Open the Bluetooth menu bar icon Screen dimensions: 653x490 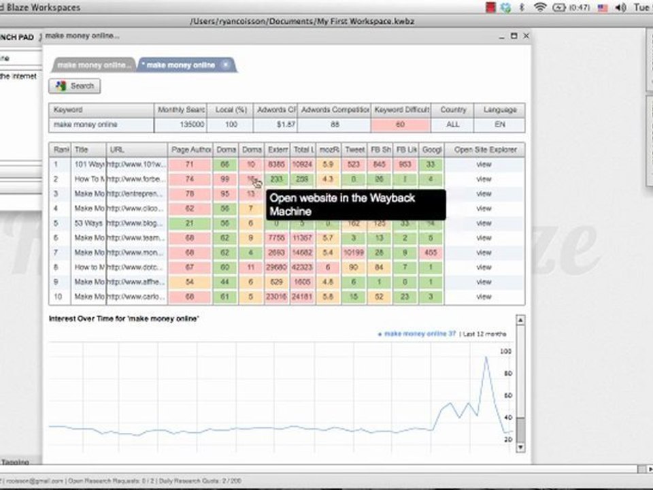click(x=522, y=7)
